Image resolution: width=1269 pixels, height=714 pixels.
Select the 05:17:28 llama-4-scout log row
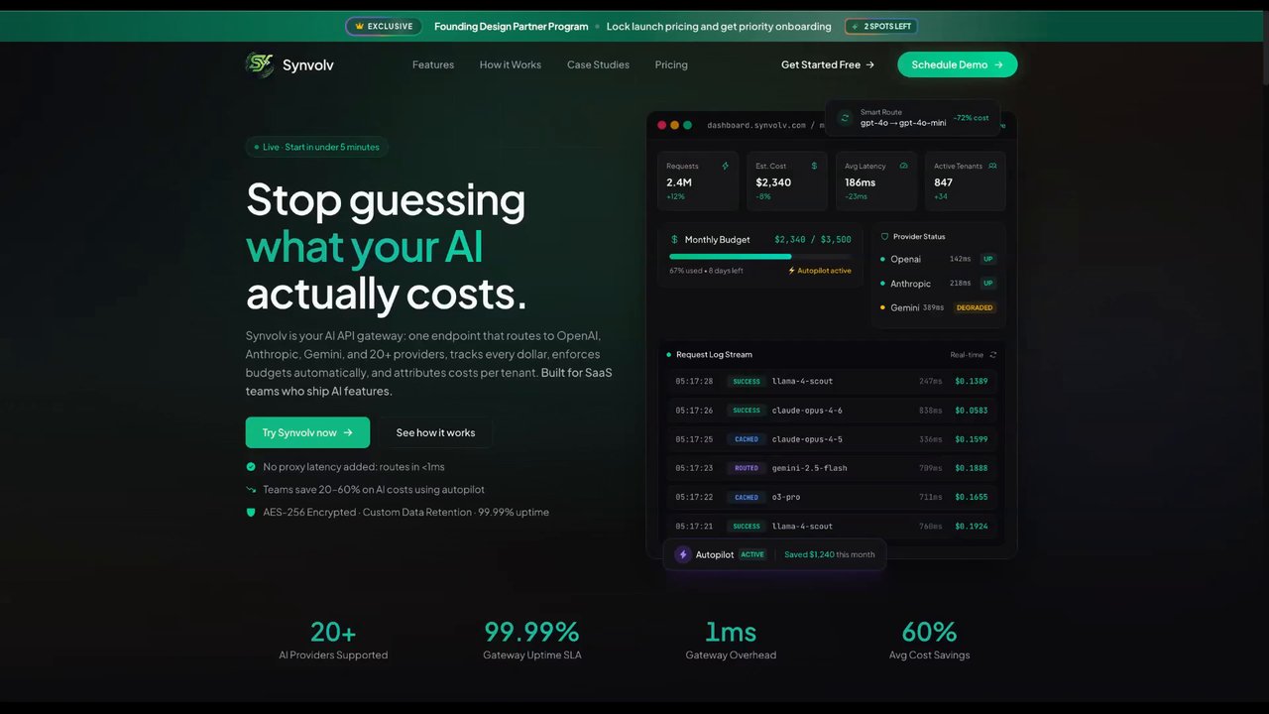pyautogui.click(x=832, y=381)
